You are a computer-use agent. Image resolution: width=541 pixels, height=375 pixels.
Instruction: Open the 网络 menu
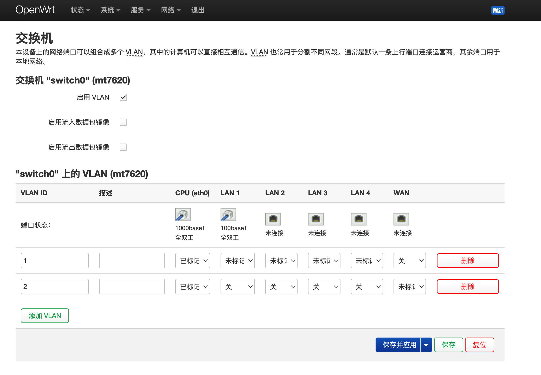pyautogui.click(x=170, y=10)
